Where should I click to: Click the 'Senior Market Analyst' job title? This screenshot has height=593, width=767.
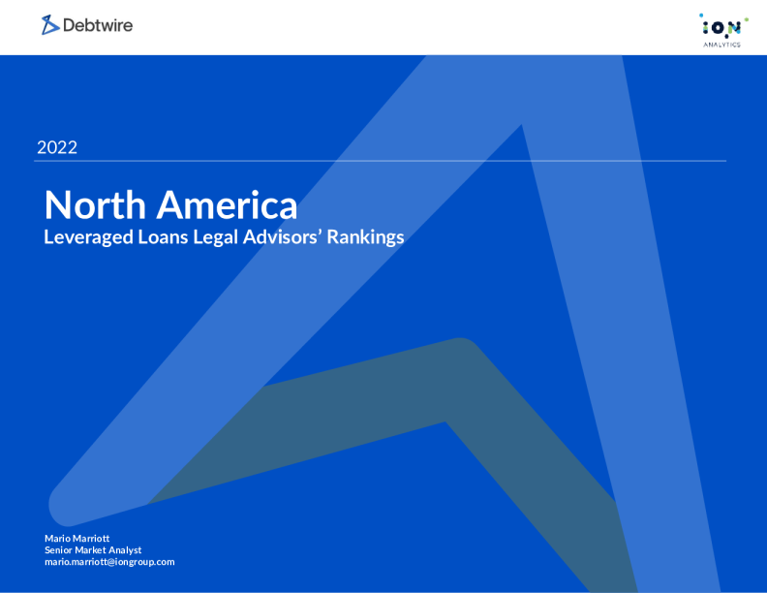[x=93, y=549]
